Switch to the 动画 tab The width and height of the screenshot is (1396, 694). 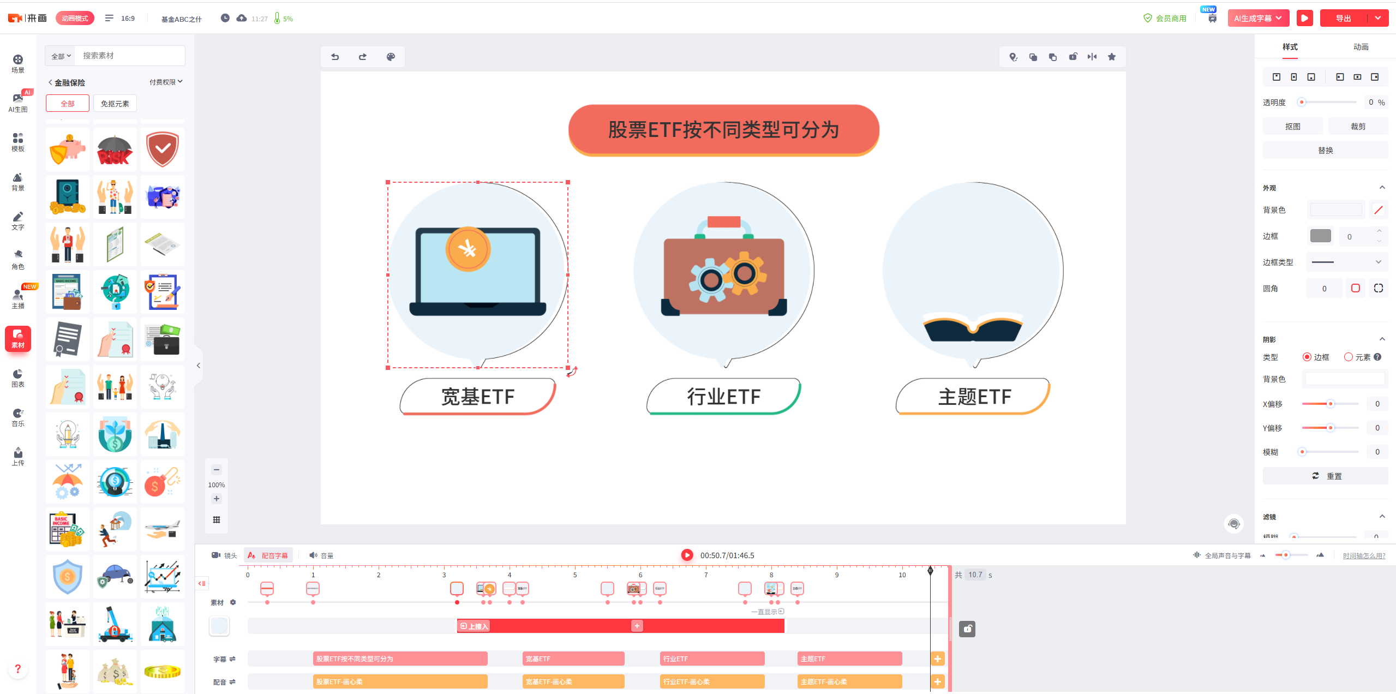click(x=1361, y=47)
